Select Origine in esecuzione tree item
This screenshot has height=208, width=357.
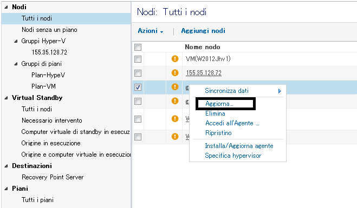coord(51,143)
